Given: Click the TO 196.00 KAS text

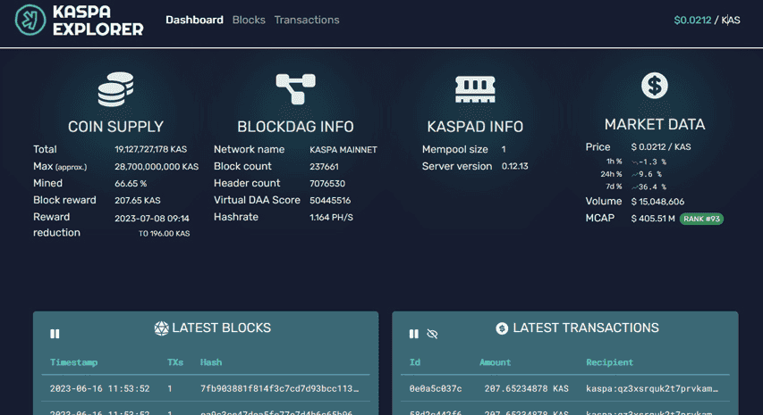Looking at the screenshot, I should [x=164, y=234].
